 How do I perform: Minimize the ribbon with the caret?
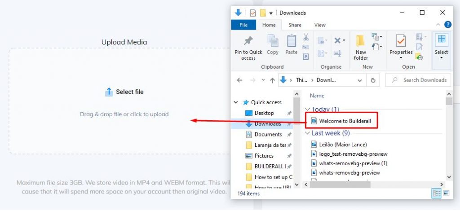point(438,25)
